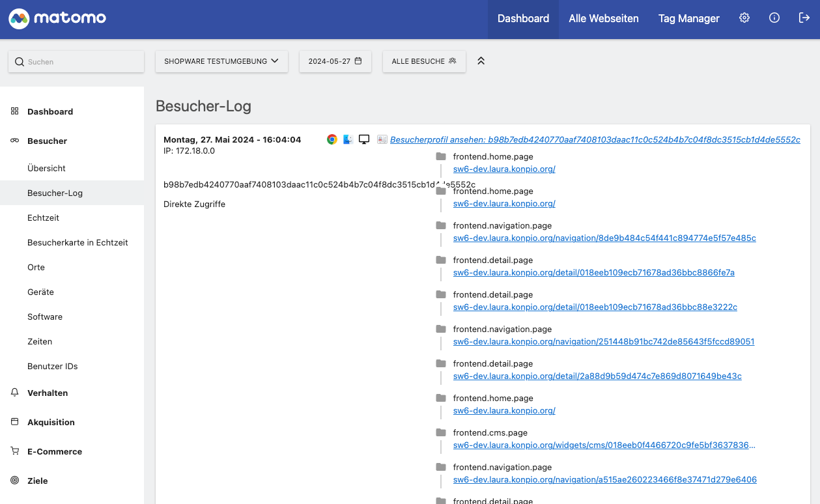Switch to Dashboard in top navigation
This screenshot has width=820, height=504.
523,19
